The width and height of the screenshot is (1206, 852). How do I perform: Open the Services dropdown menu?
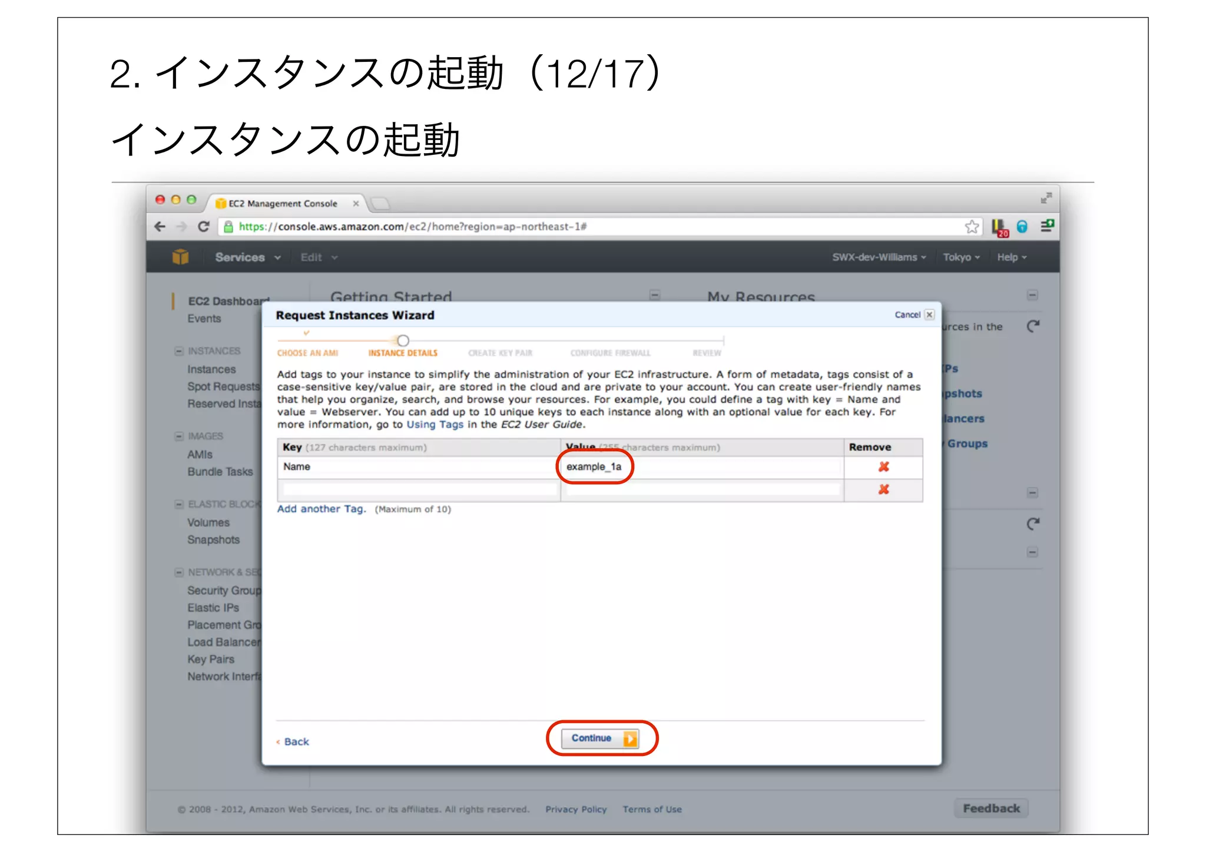click(247, 257)
